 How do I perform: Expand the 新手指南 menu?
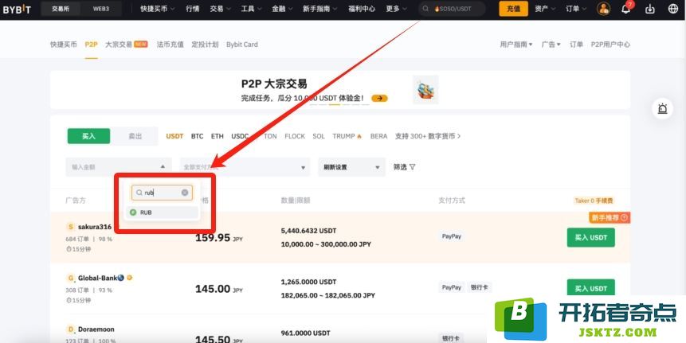click(319, 9)
